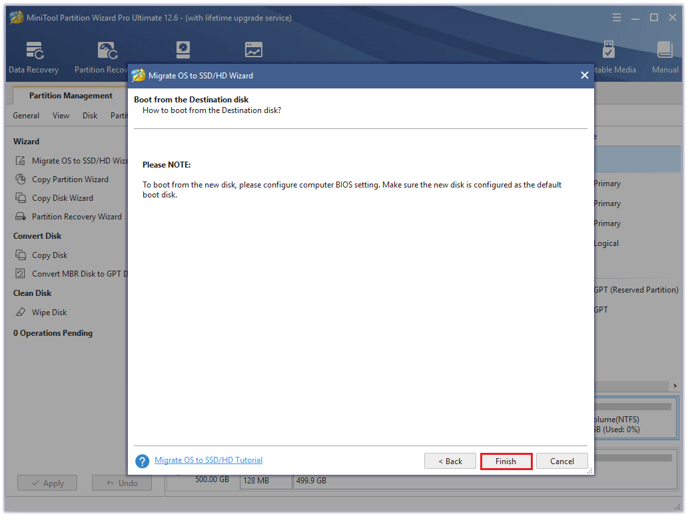Click the Apply button
688x516 pixels.
[47, 483]
